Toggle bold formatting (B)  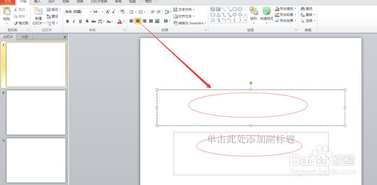click(67, 21)
